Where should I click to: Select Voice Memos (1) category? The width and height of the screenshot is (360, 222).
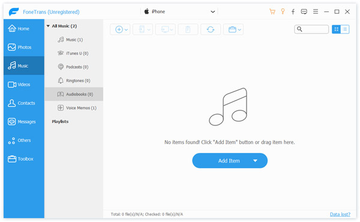click(74, 108)
